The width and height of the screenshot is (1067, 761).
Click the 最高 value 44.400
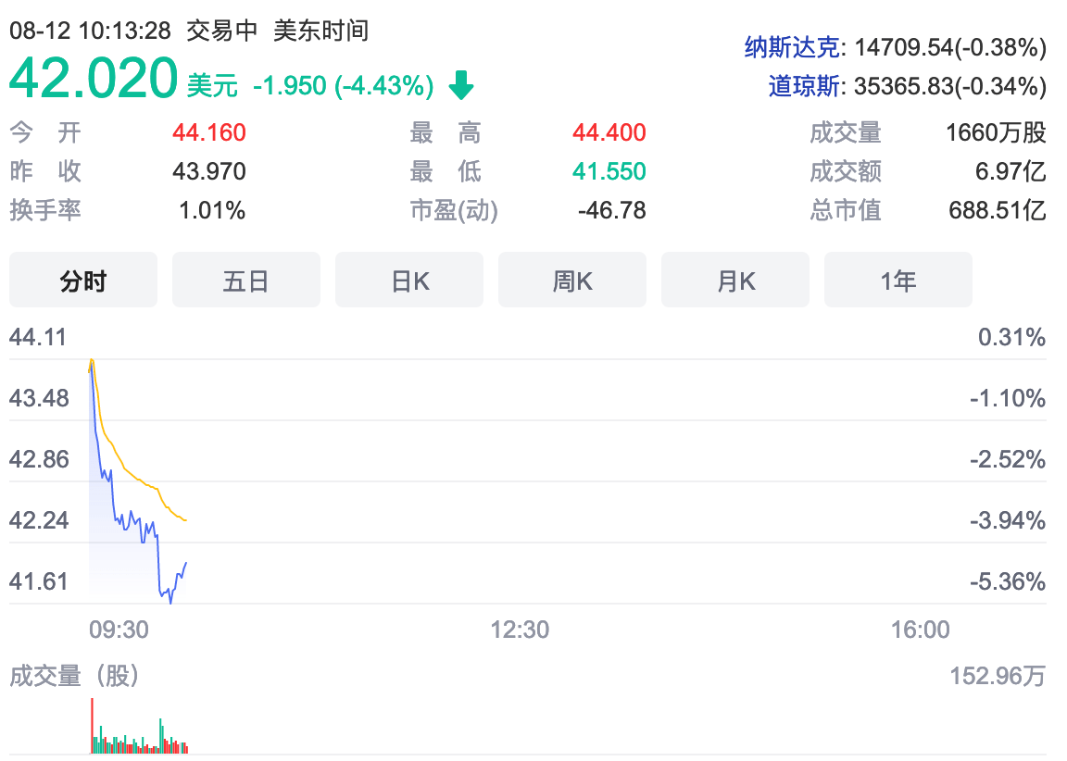click(x=609, y=133)
